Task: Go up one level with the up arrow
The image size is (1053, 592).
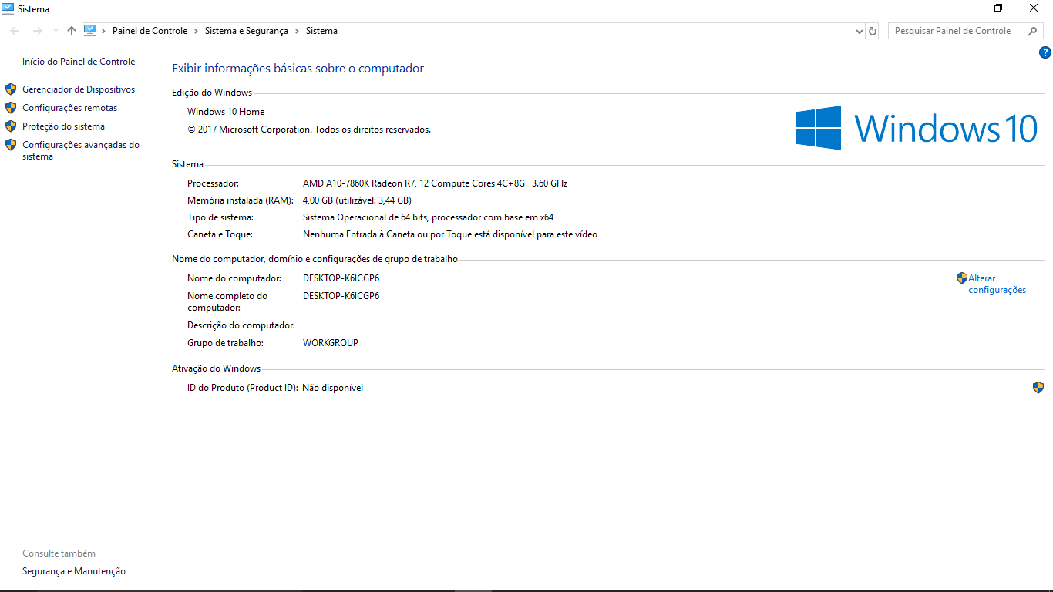Action: (x=72, y=31)
